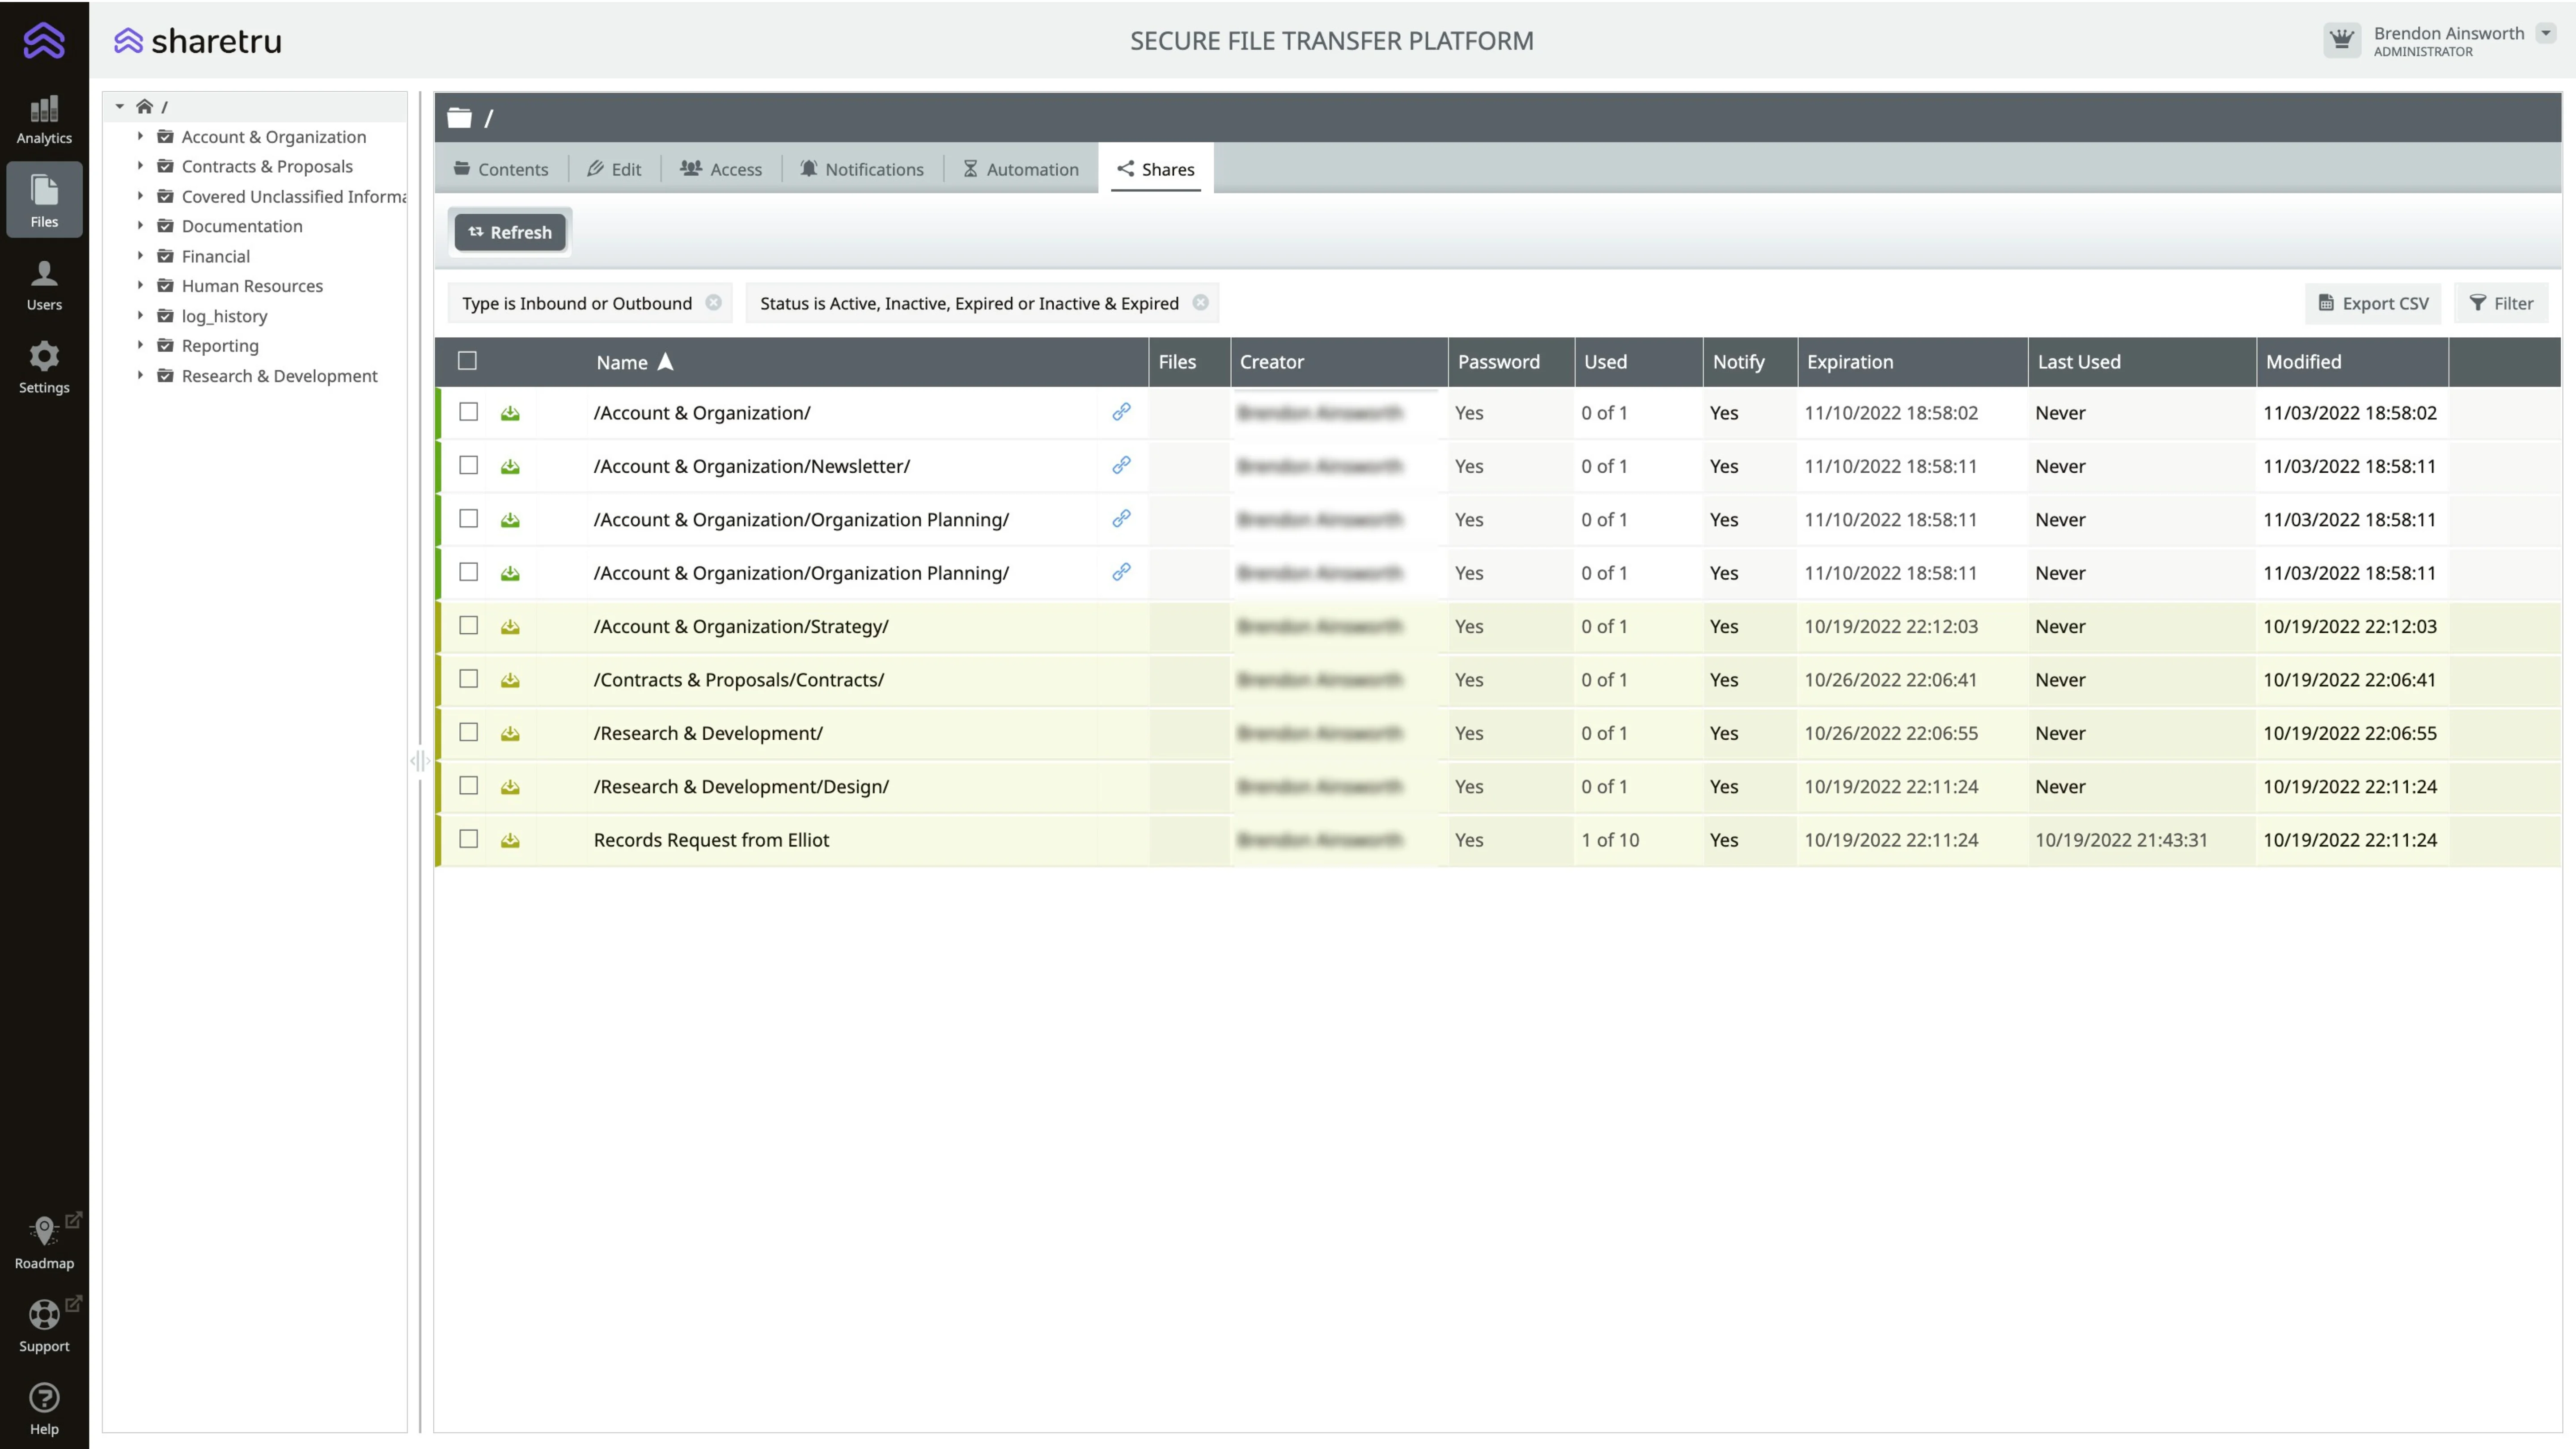Click the panel splitter handle
The width and height of the screenshot is (2576, 1449).
coord(420,761)
